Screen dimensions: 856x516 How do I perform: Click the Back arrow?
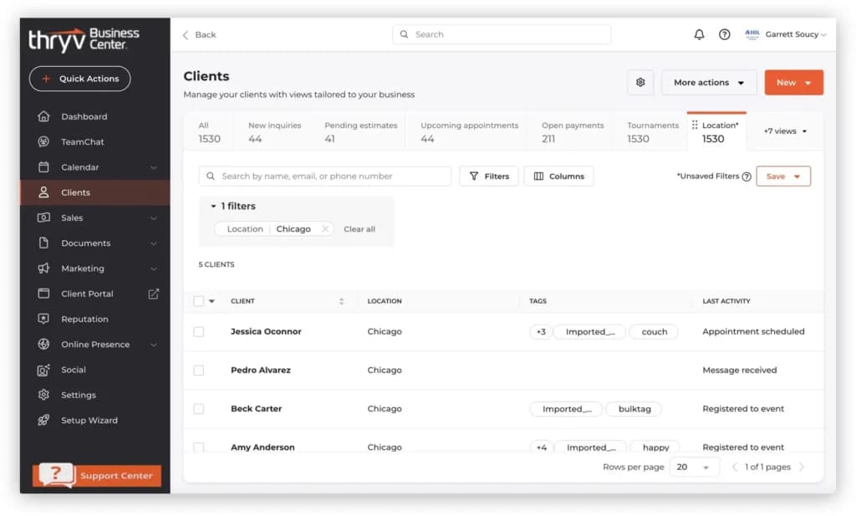coord(186,35)
